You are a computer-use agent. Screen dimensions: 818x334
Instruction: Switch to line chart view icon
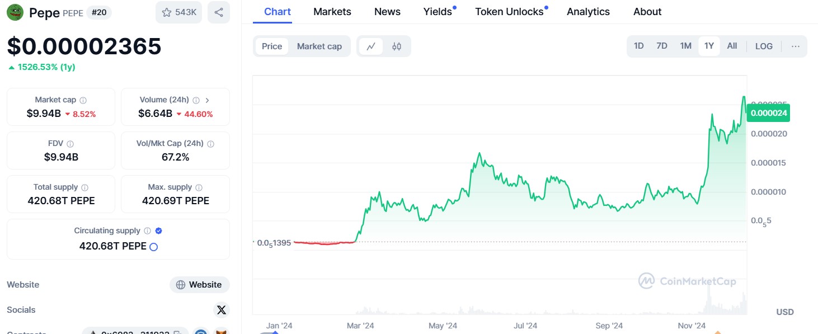click(x=370, y=46)
